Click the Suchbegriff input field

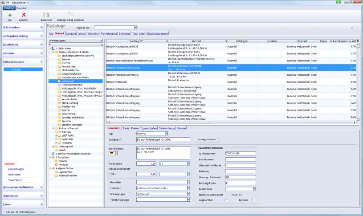click(163, 139)
